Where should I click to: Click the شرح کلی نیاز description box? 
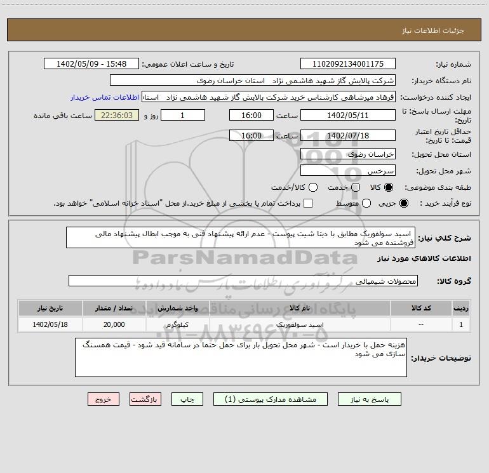pyautogui.click(x=241, y=238)
